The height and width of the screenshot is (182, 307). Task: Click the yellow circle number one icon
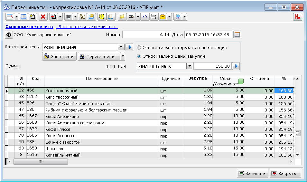coord(102,17)
